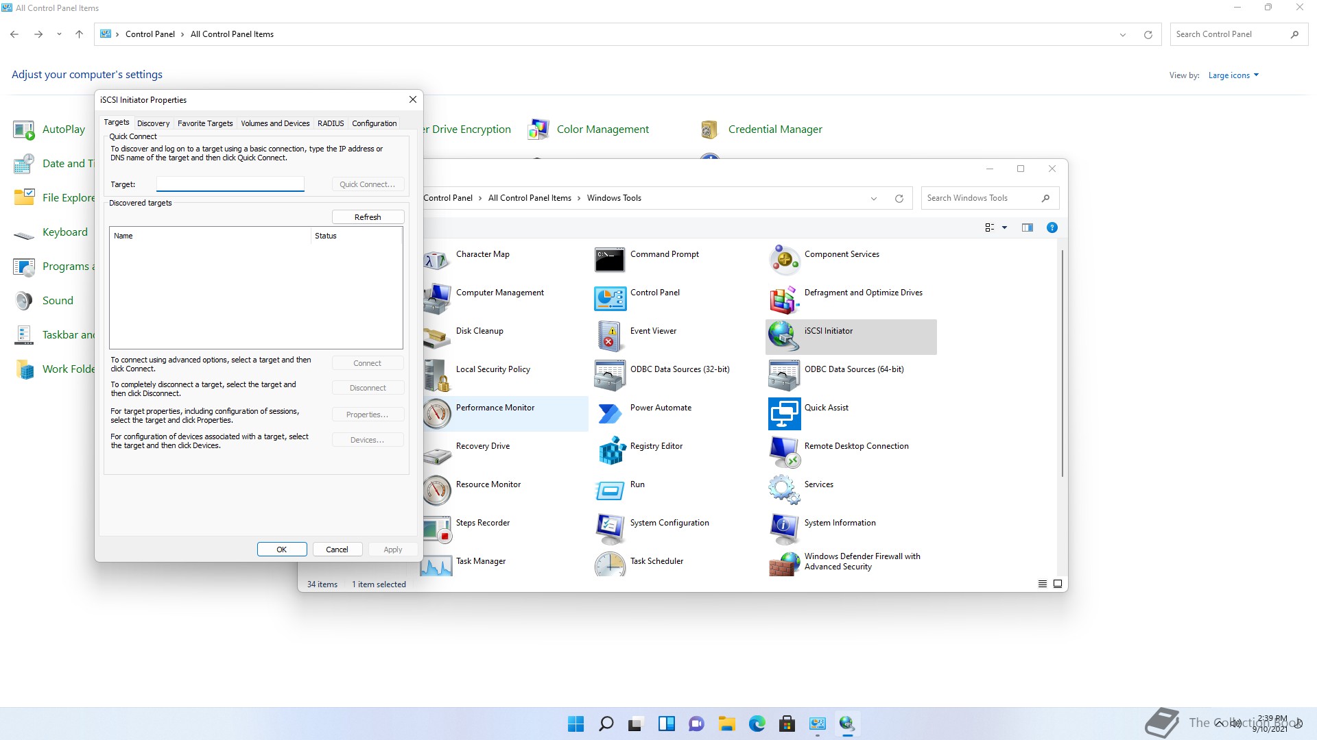Open the AutoPlay icon in Control Panel
Image resolution: width=1317 pixels, height=740 pixels.
click(24, 129)
